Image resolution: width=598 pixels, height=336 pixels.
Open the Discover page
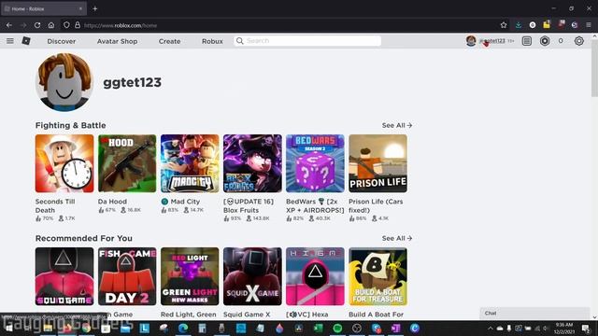pos(62,41)
